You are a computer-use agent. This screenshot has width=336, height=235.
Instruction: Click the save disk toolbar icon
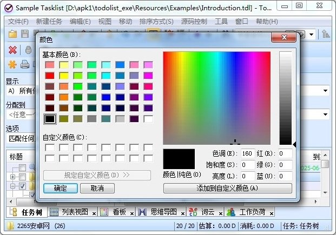click(25, 35)
